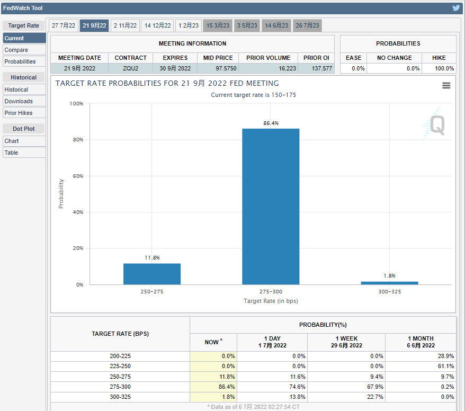Select the 21 9月22 meeting tab
The height and width of the screenshot is (411, 465).
pos(94,25)
